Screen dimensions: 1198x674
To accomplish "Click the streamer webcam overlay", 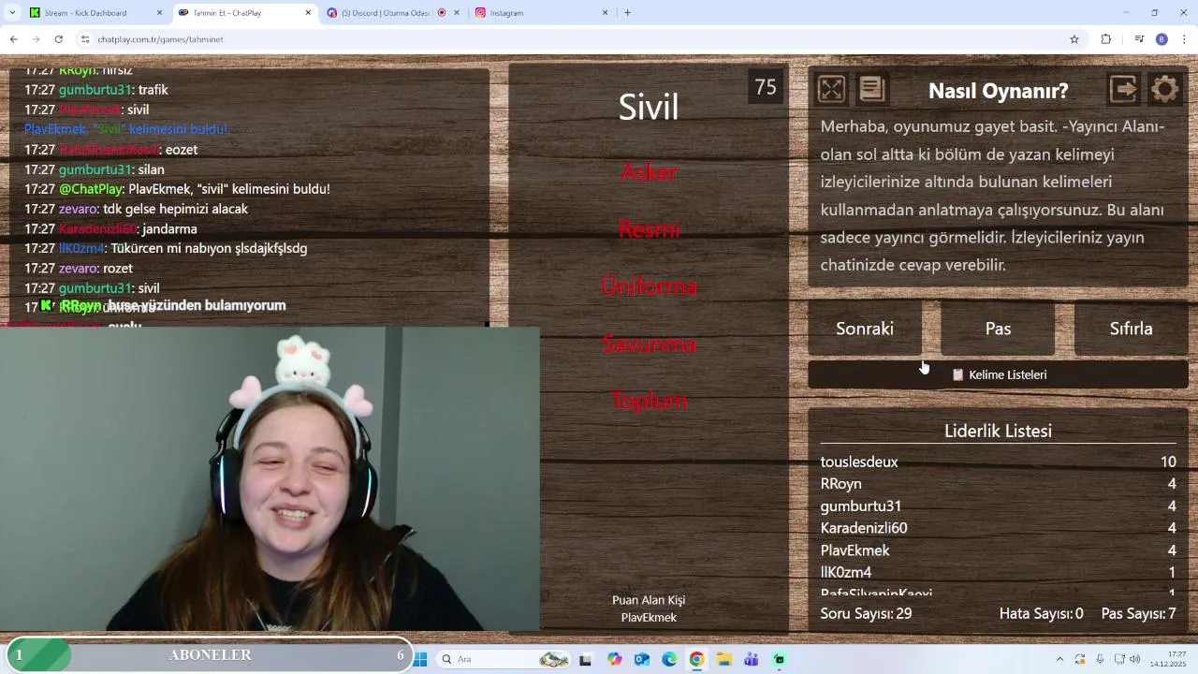I will click(x=270, y=478).
